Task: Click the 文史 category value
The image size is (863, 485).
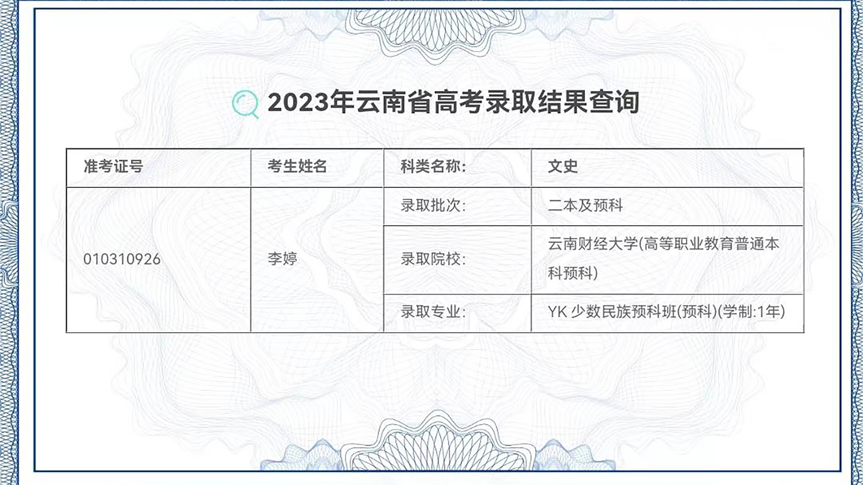Action: (x=563, y=166)
